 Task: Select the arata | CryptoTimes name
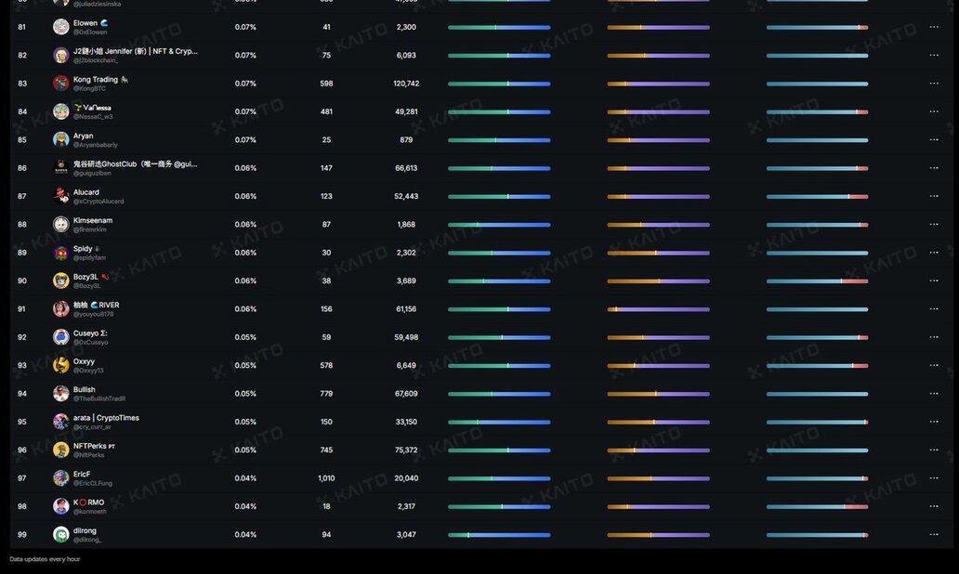(106, 418)
